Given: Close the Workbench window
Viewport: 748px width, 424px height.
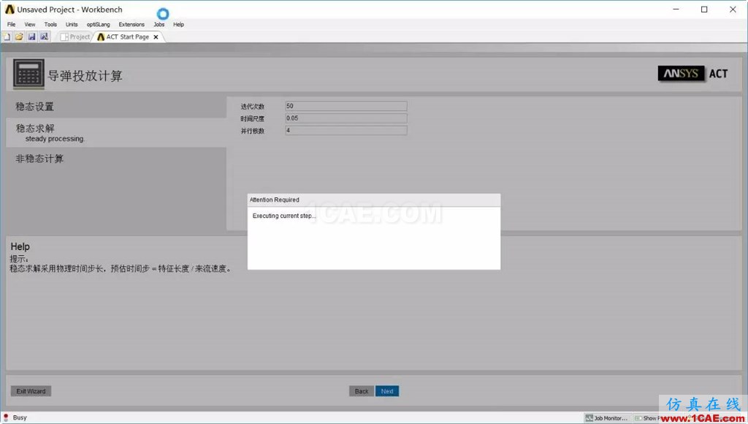Looking at the screenshot, I should [x=733, y=9].
